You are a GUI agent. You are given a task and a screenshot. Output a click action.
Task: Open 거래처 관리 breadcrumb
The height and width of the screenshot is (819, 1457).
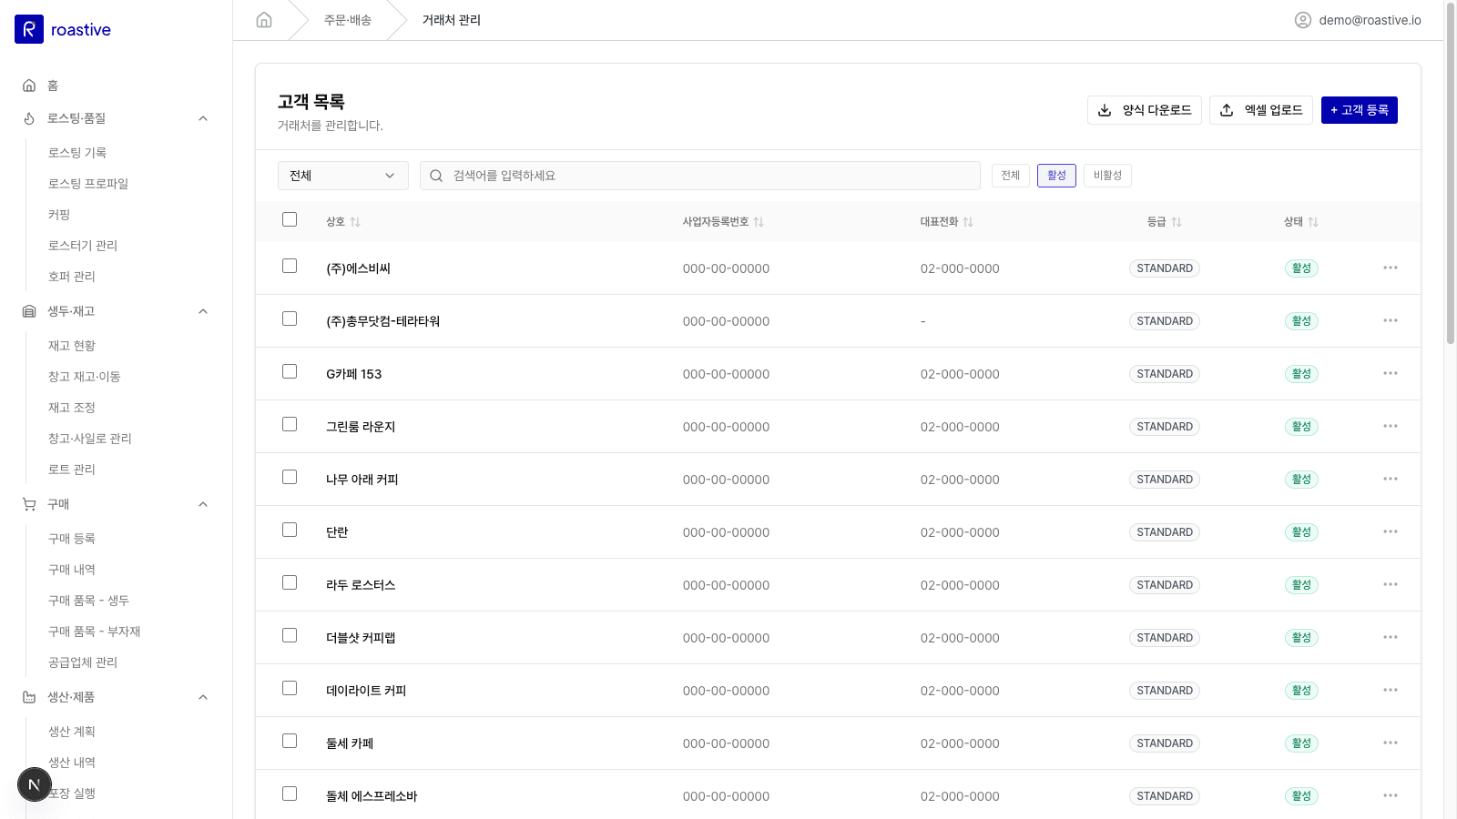[x=452, y=20]
